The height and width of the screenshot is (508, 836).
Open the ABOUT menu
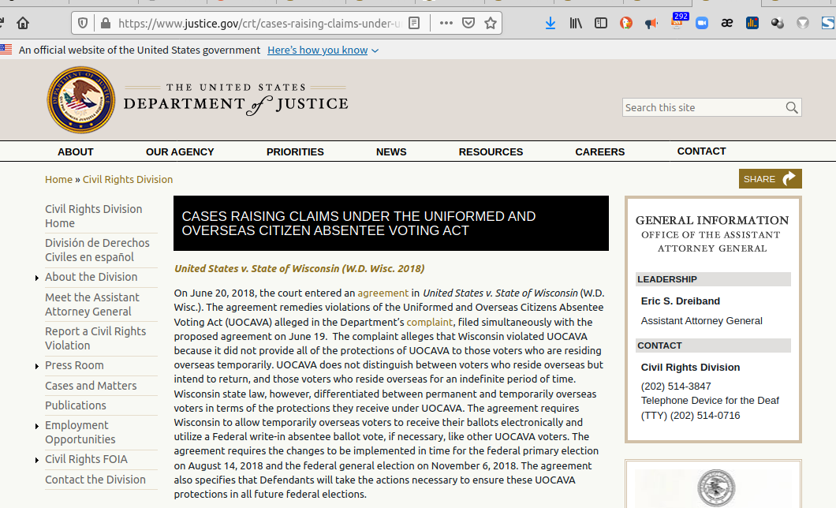tap(76, 152)
